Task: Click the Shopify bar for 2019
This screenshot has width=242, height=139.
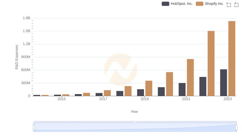Action: point(149,88)
